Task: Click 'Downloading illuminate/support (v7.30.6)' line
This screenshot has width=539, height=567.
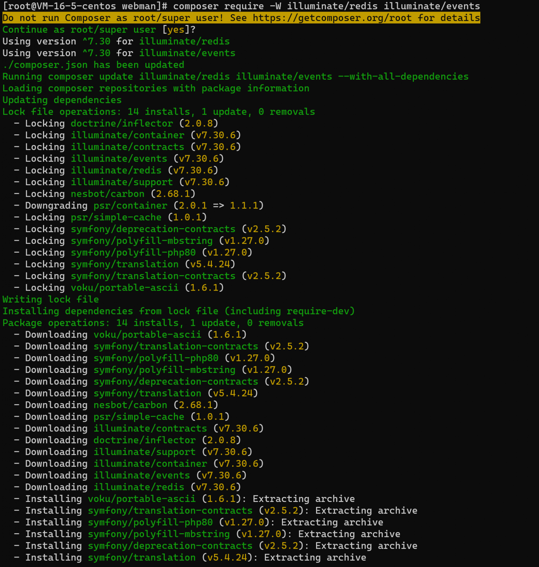Action: point(133,452)
